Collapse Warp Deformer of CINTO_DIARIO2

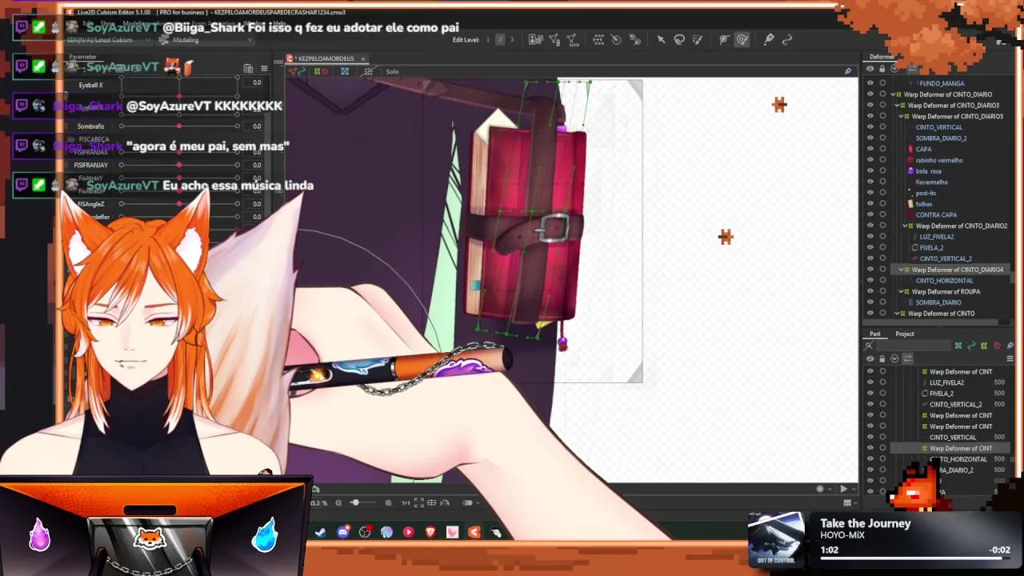pos(906,226)
